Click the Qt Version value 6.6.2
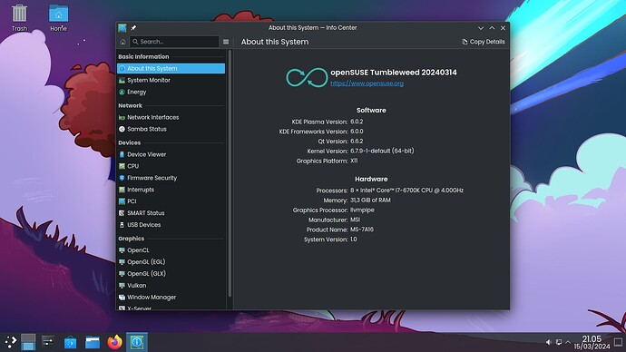Screen dimensions: 626x352 357,142
